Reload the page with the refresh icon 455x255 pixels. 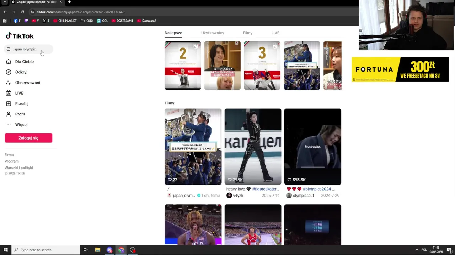[22, 12]
